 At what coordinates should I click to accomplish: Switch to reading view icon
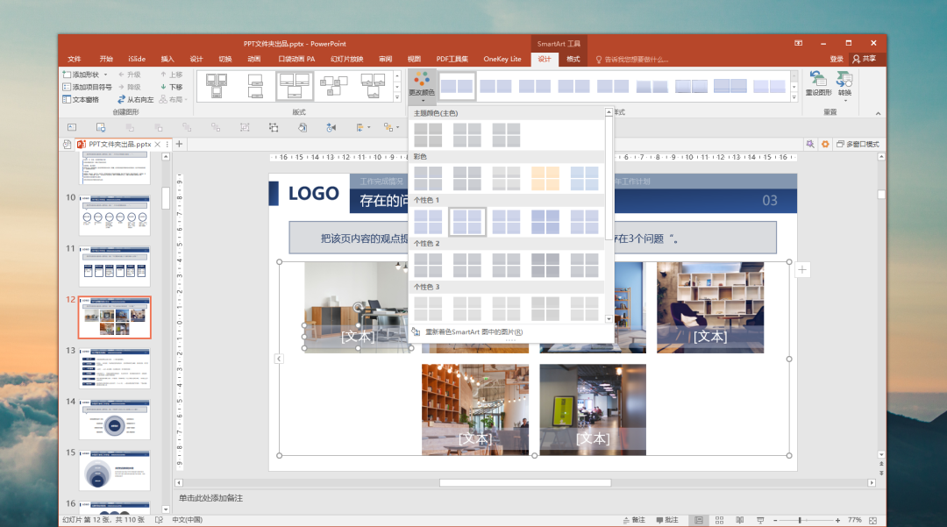tap(740, 520)
